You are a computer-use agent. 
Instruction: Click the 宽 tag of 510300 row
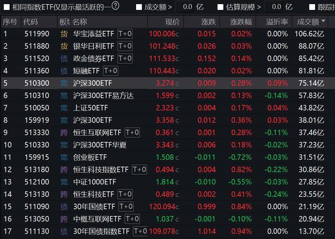(x=64, y=83)
